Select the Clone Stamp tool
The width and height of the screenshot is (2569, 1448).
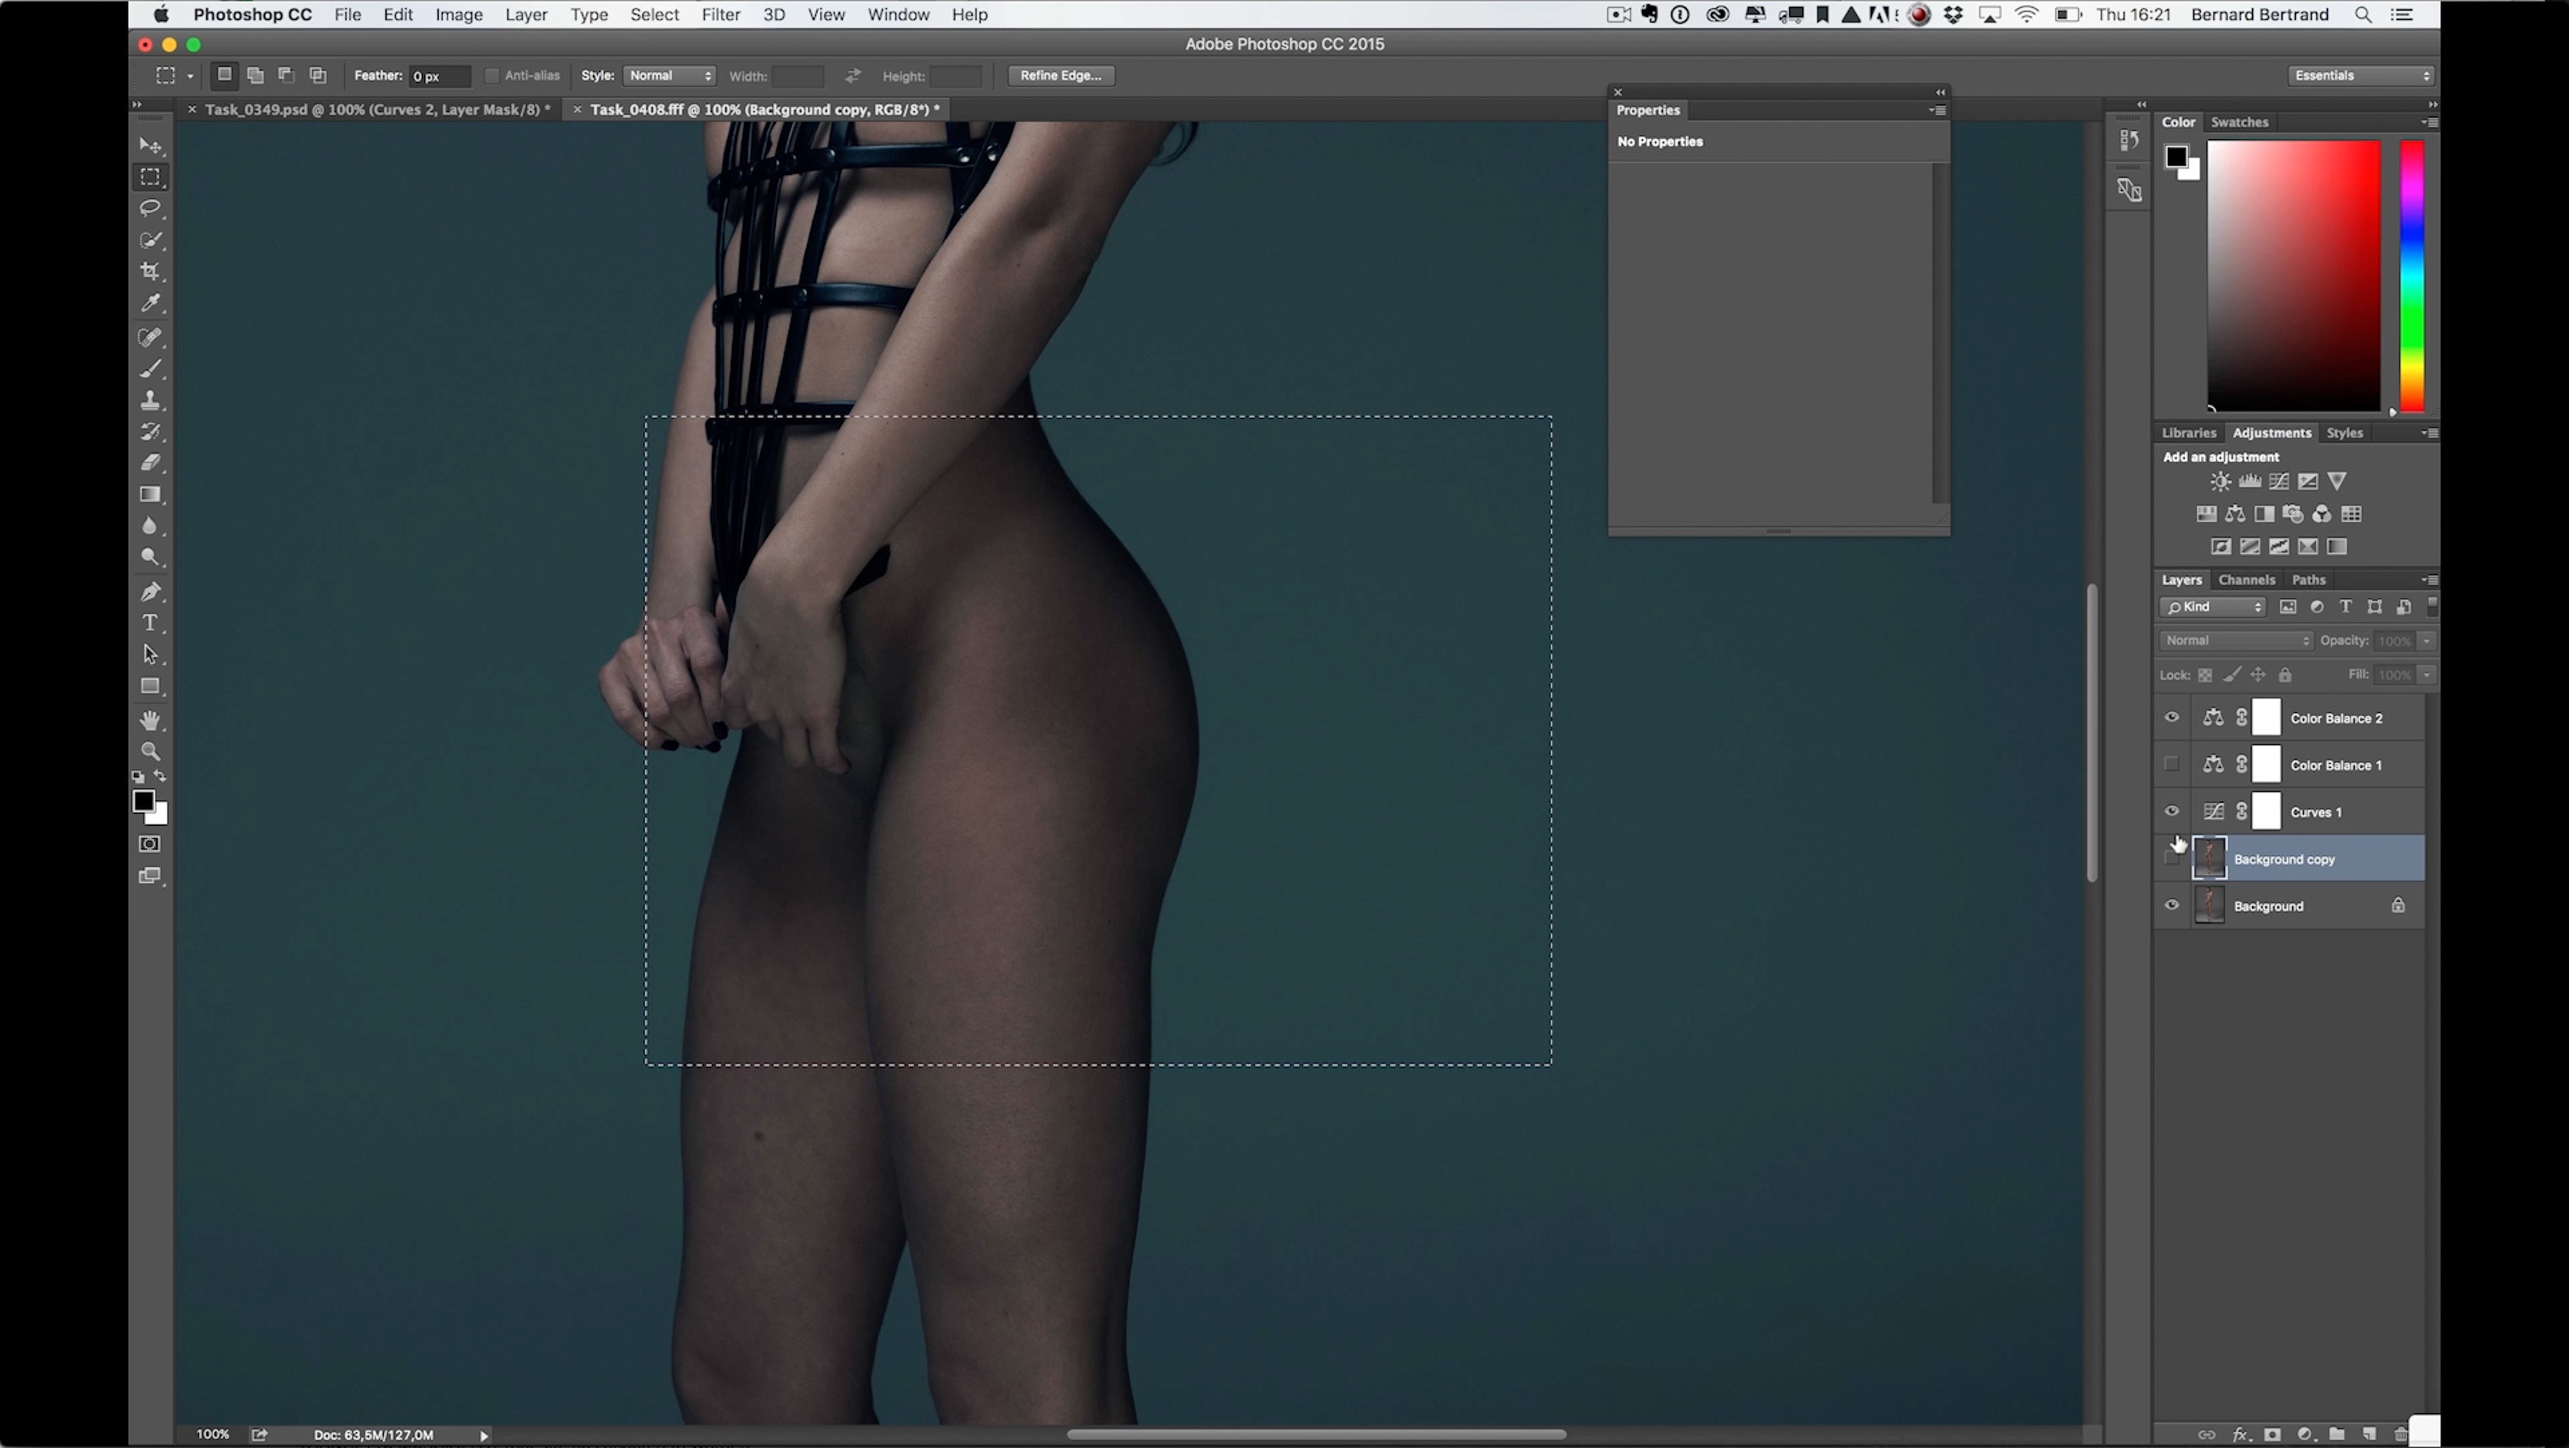pos(151,401)
